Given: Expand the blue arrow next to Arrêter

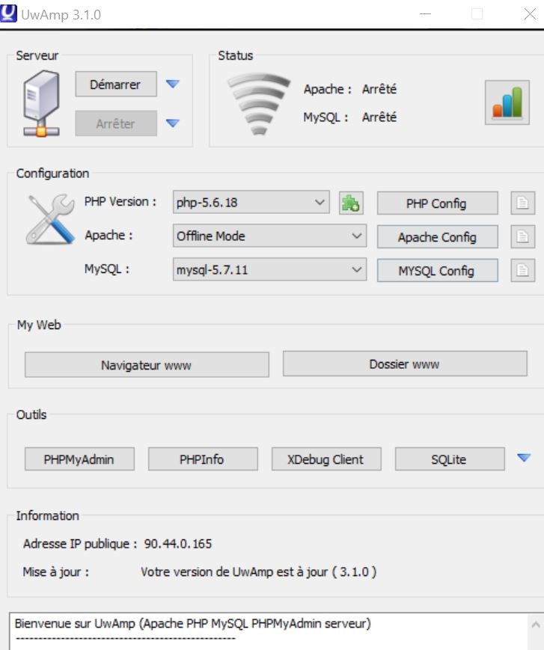Looking at the screenshot, I should pos(173,123).
